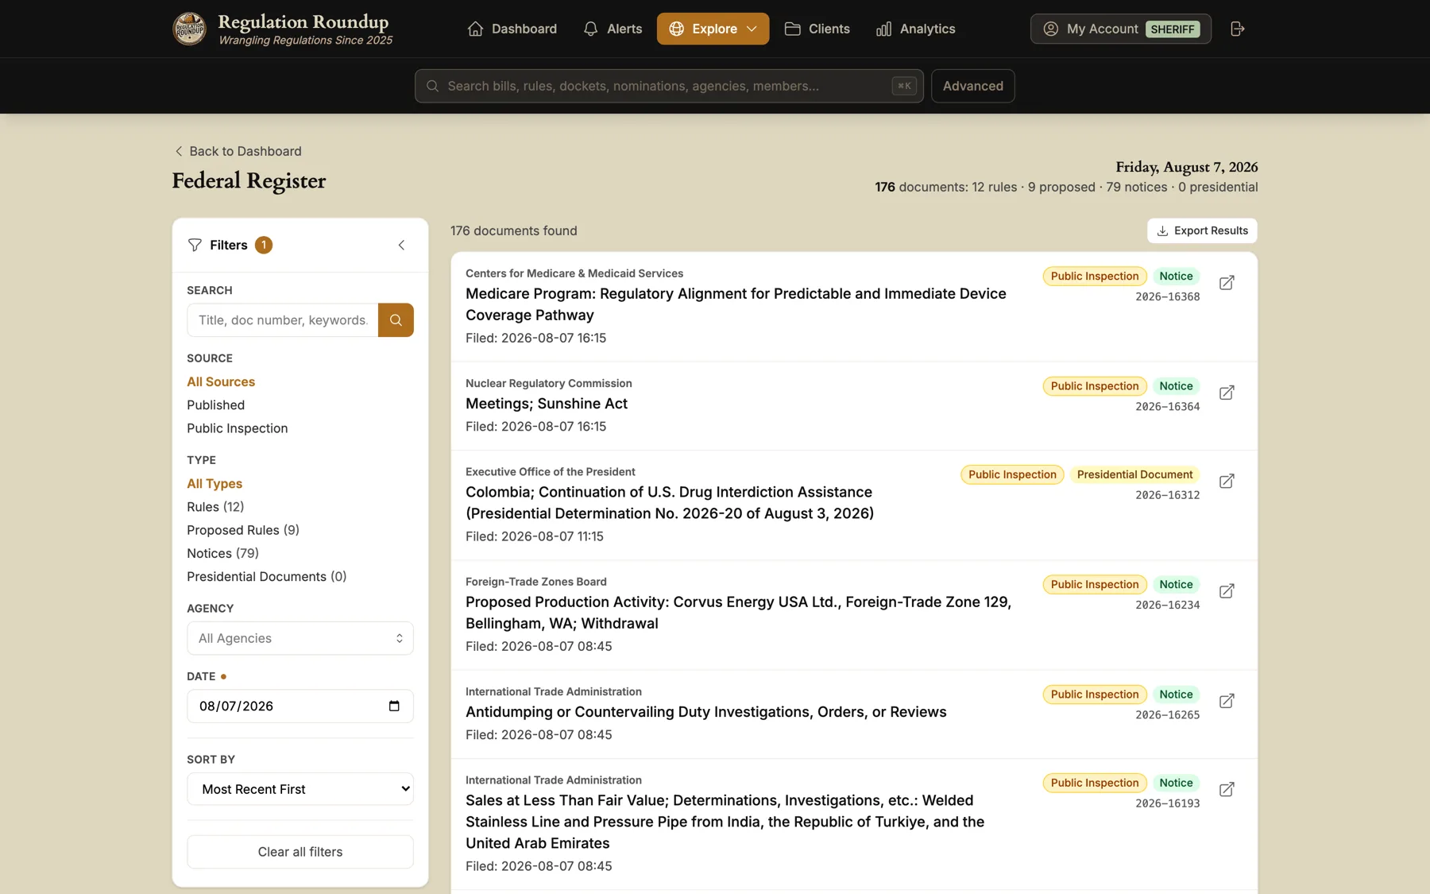Click the magnifier icon in global search

[432, 86]
